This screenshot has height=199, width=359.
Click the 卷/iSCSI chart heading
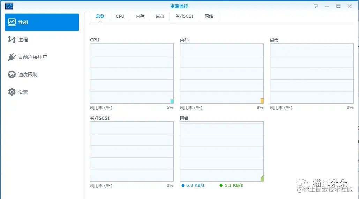(x=100, y=118)
